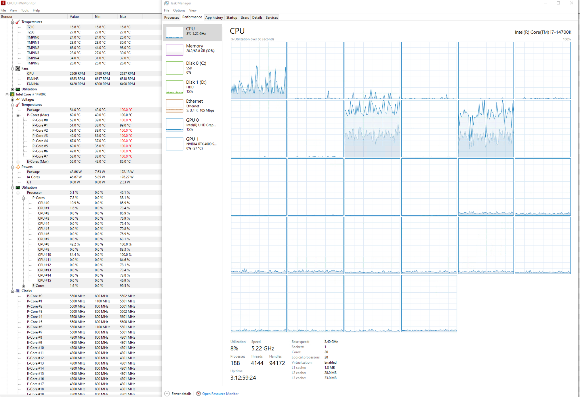
Task: Select Disk 0 (C:) SSD in sidebar
Action: [192, 68]
